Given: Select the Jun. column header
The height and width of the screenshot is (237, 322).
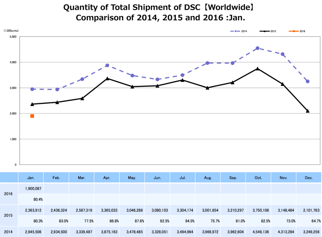Looking at the screenshot, I should tap(157, 178).
